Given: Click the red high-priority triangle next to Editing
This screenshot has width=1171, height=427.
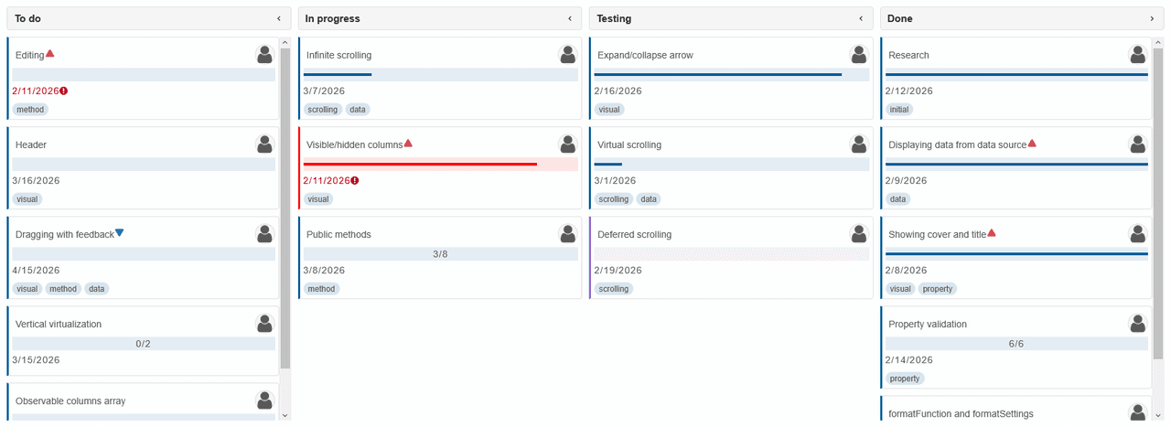Looking at the screenshot, I should click(x=50, y=54).
